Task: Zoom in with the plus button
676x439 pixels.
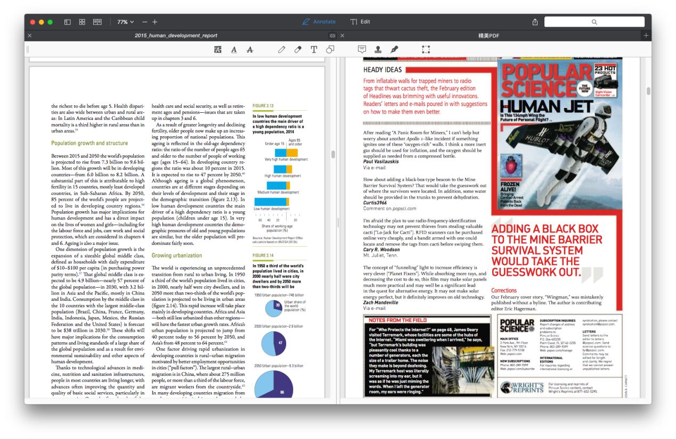Action: click(x=155, y=22)
